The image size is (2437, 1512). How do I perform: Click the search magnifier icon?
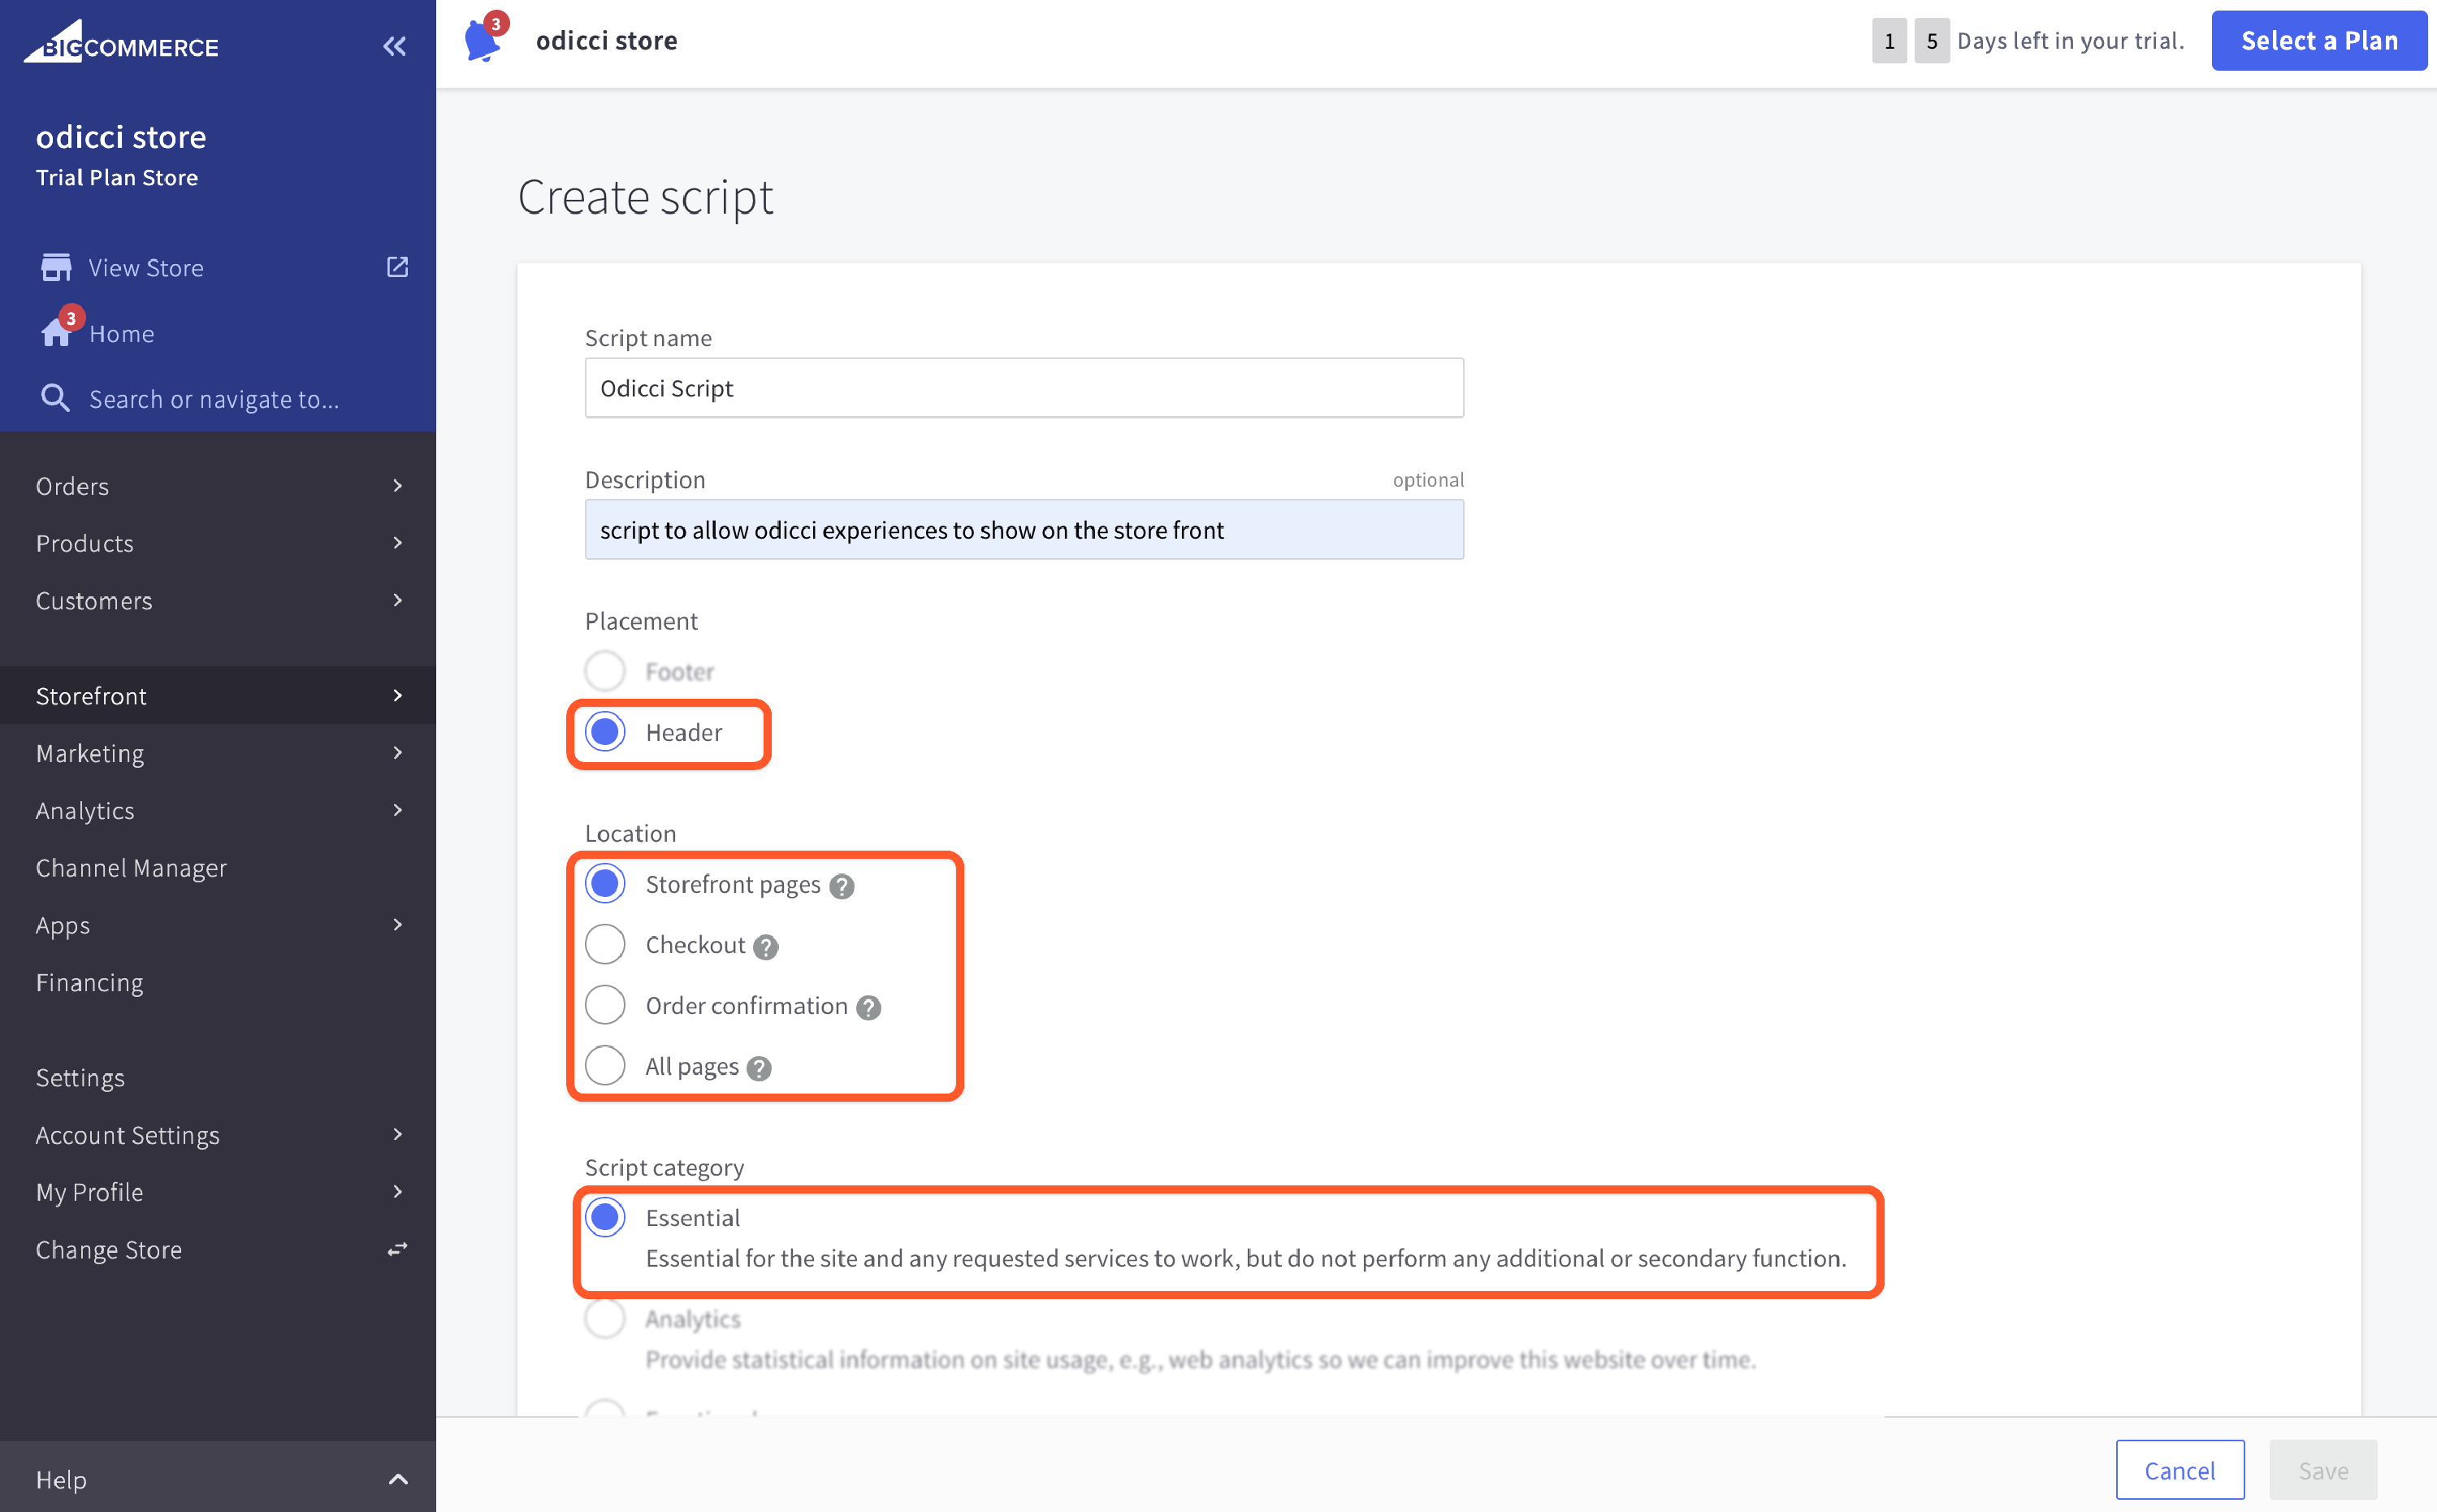coord(55,399)
